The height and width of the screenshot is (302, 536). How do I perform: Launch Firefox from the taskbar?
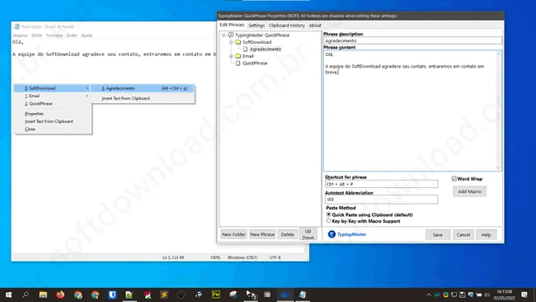tap(60, 295)
